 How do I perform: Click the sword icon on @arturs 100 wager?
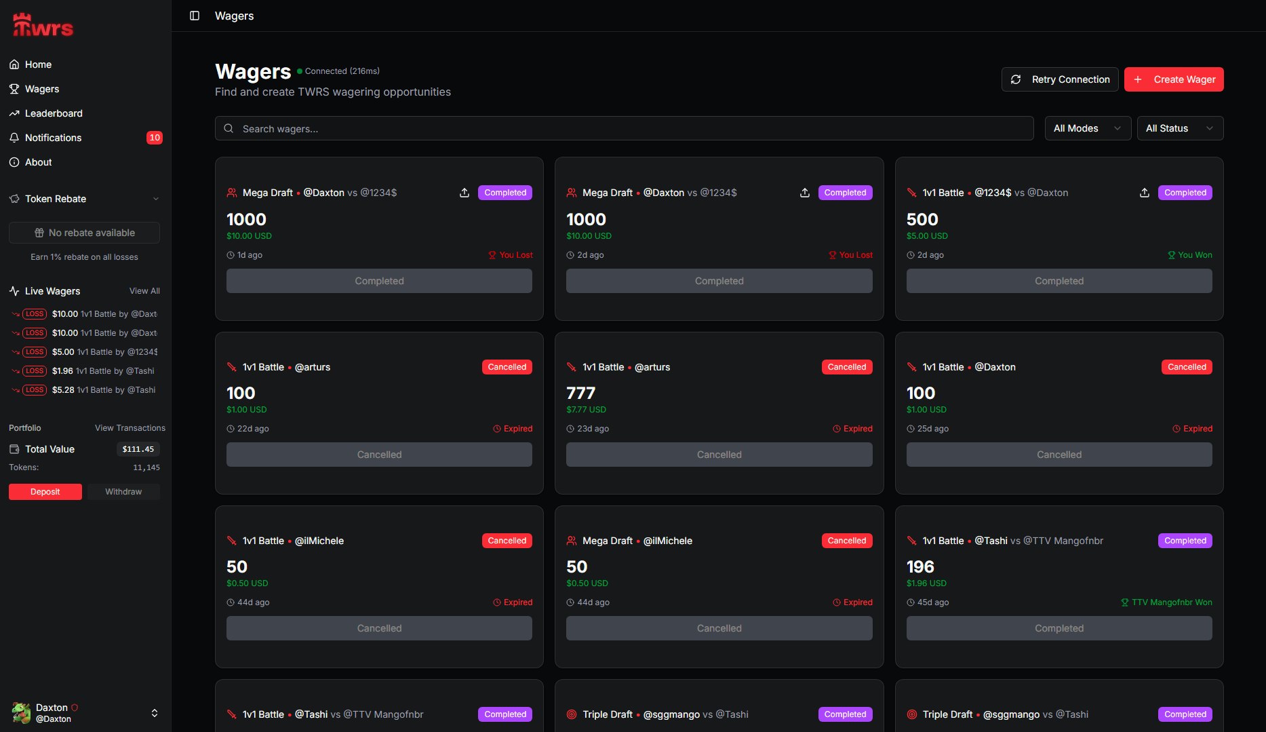coord(232,367)
